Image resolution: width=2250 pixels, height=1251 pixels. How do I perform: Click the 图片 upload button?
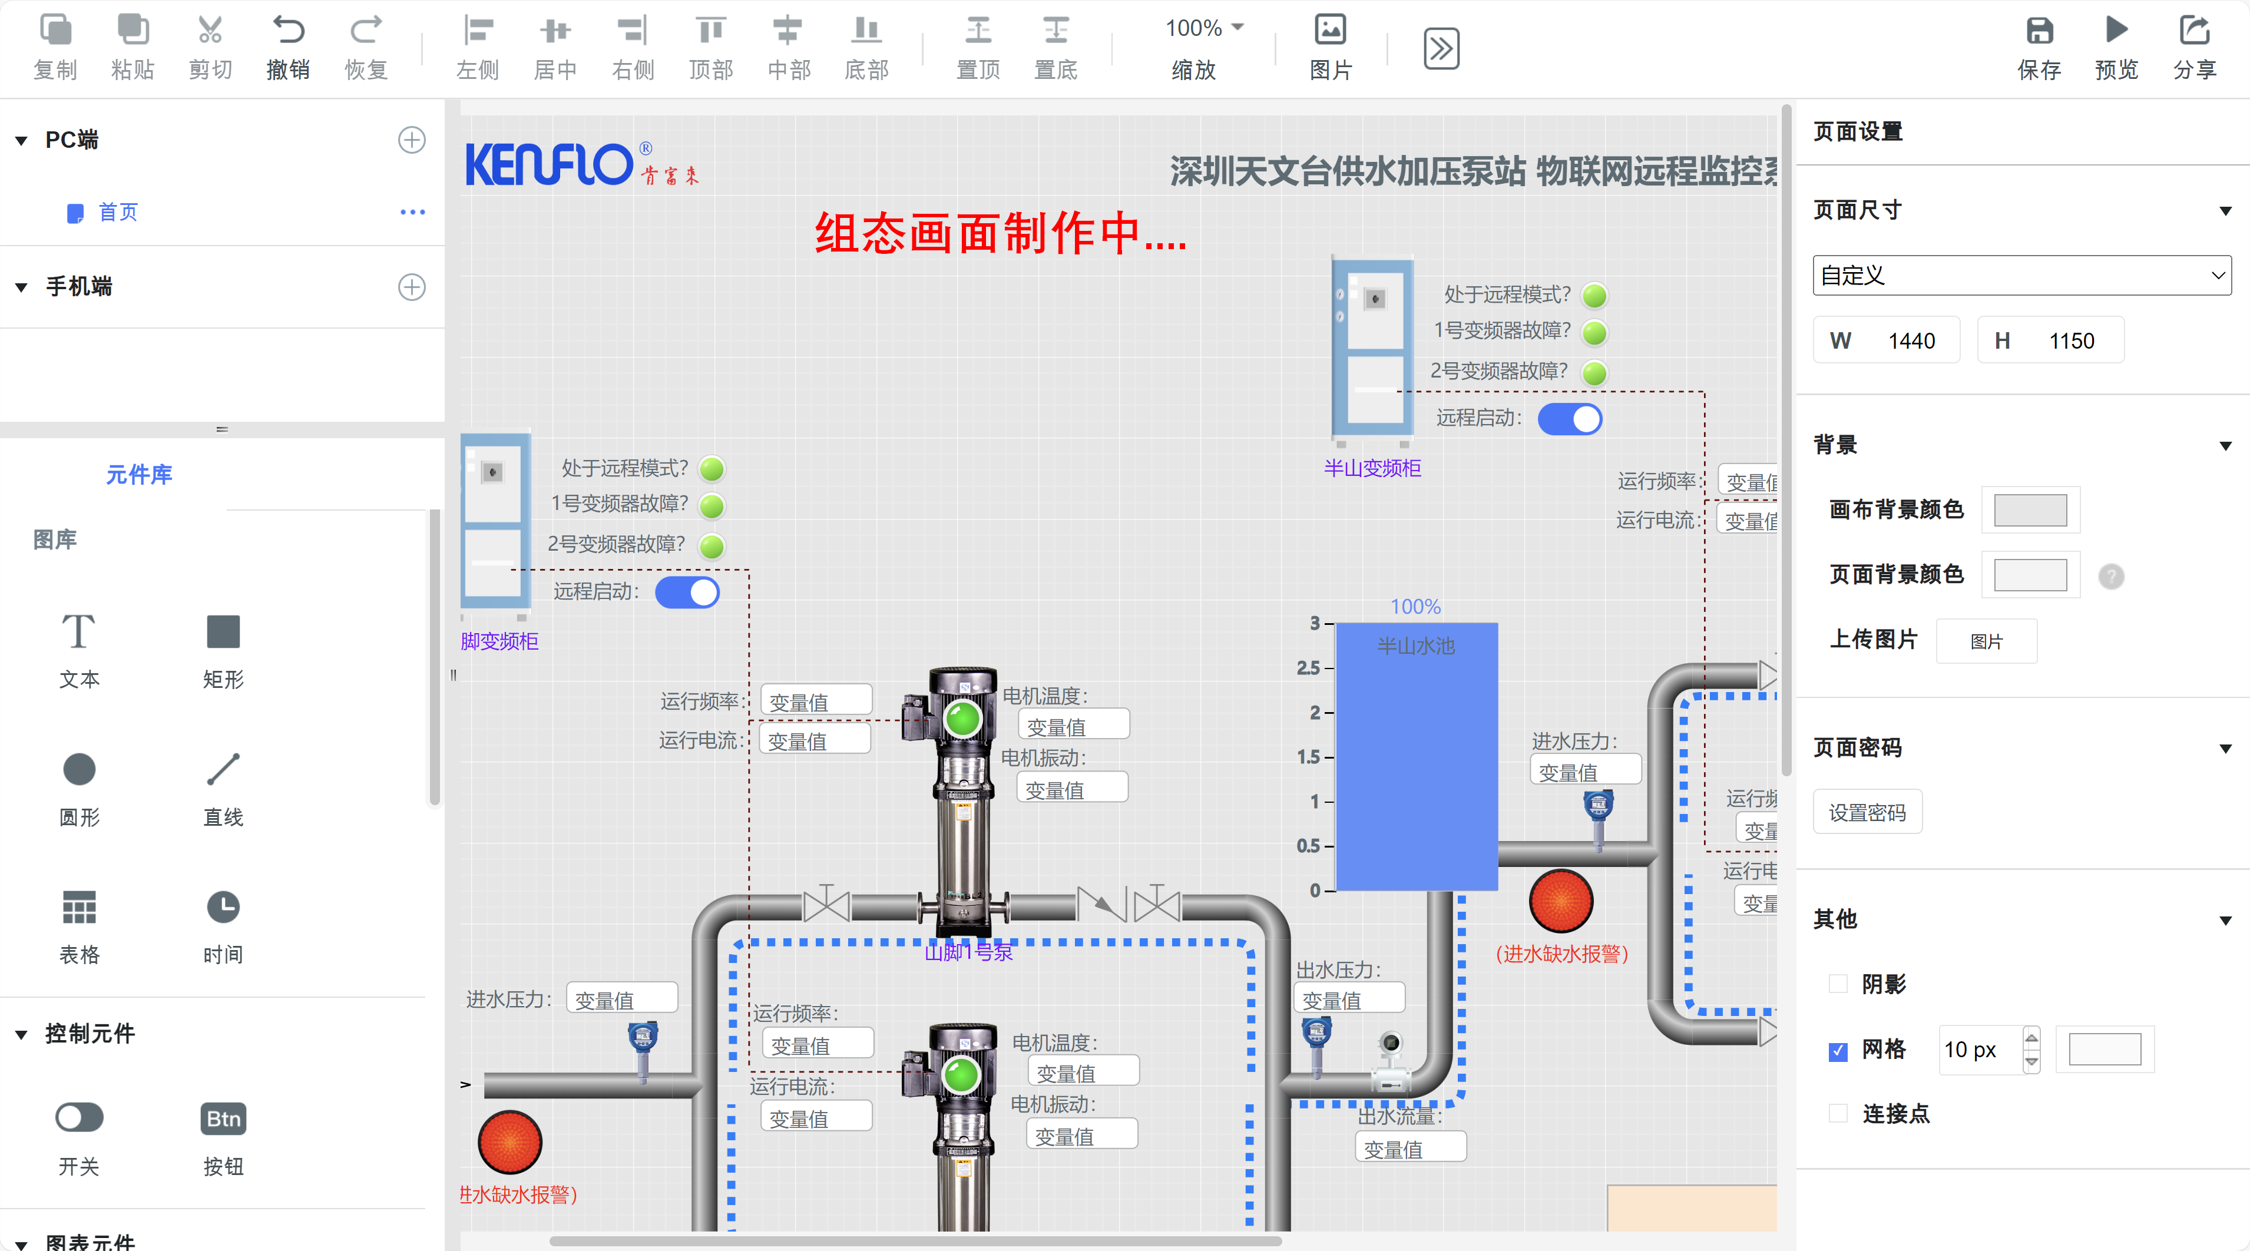coord(1986,642)
